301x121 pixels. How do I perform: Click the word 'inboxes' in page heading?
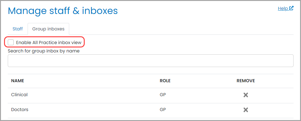[100, 11]
